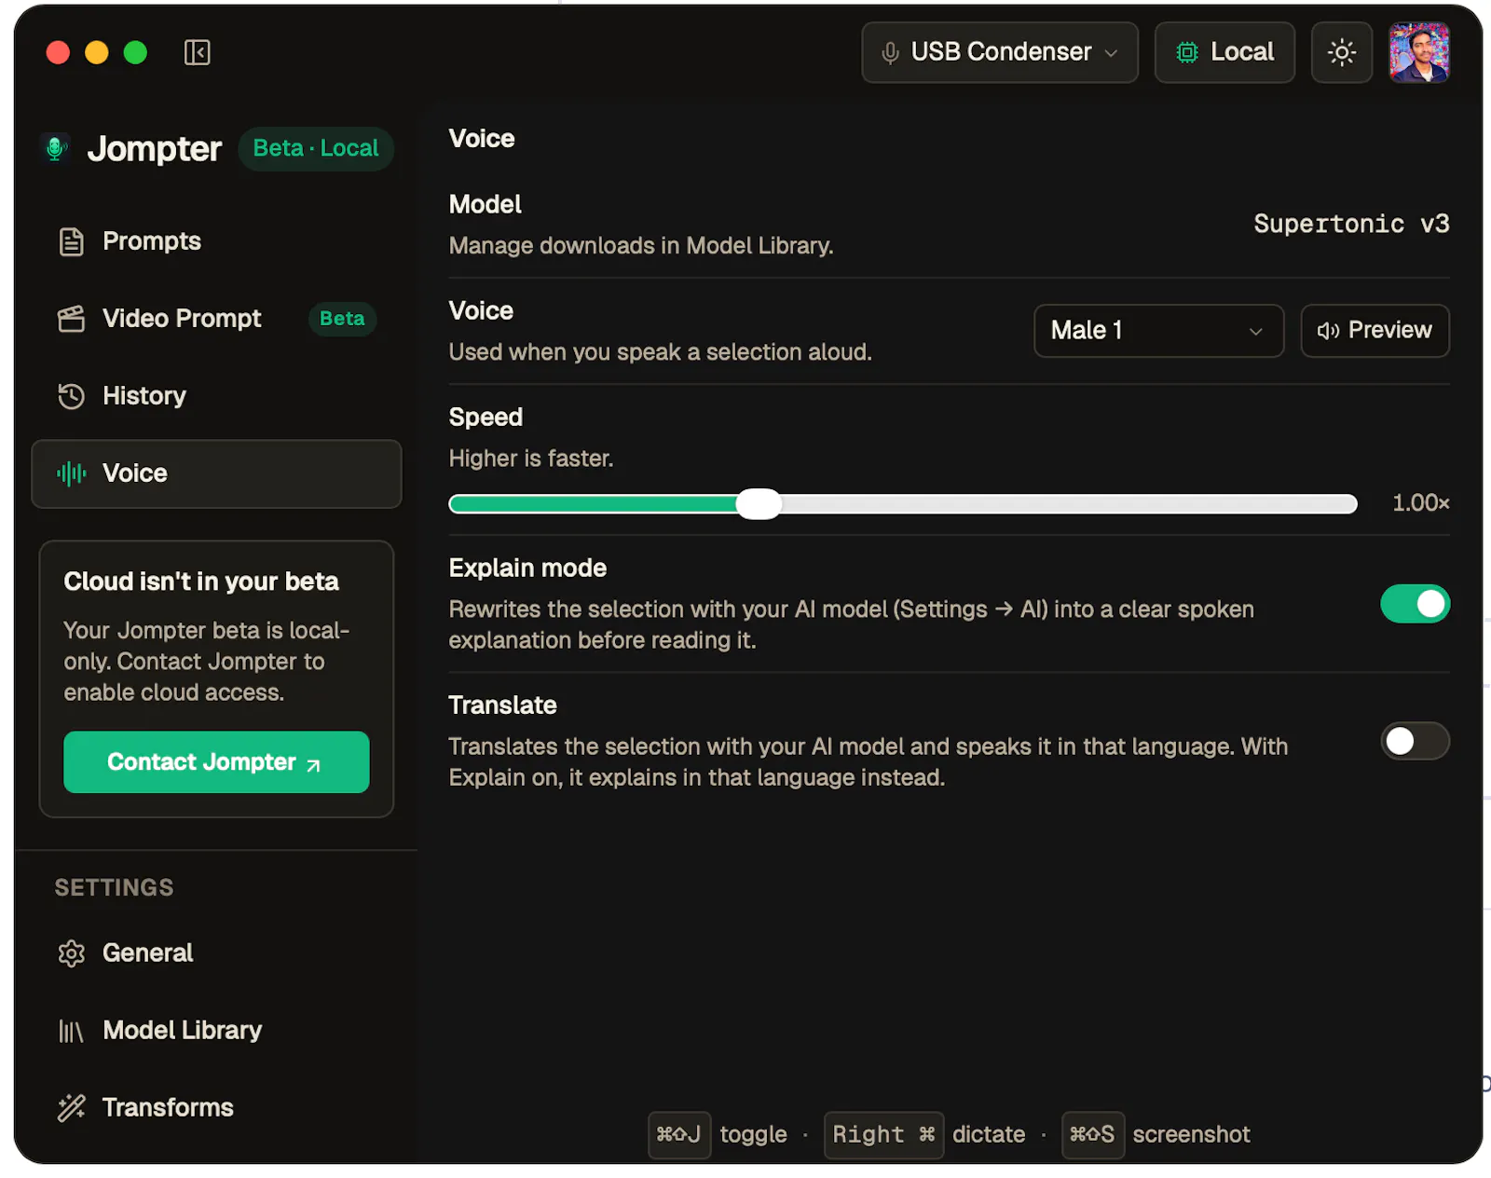Screen dimensions: 1491x1178
Task: Click the speaker icon on Preview button
Action: click(1328, 331)
